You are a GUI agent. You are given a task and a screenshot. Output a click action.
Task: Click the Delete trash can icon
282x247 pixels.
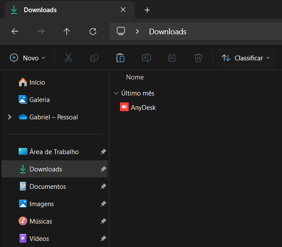tap(198, 58)
